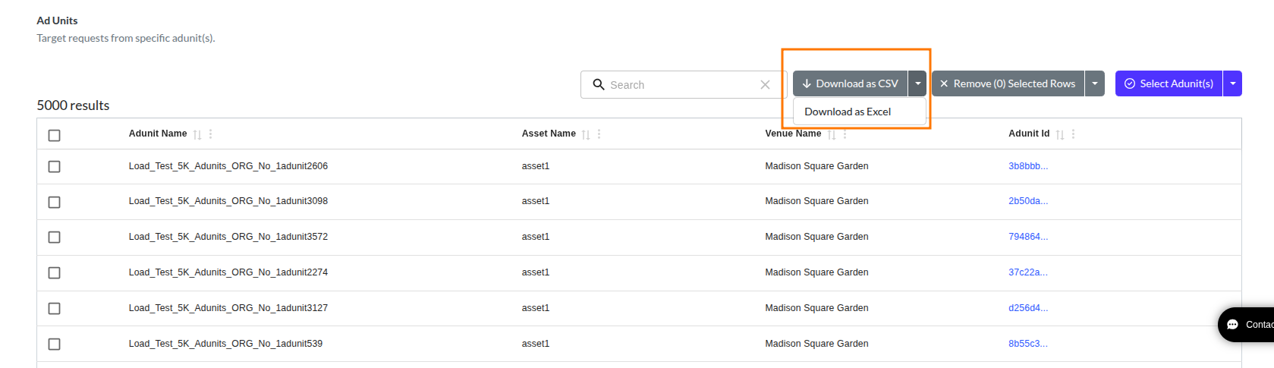The height and width of the screenshot is (368, 1274).
Task: Click the sort icon beside Adunit Id
Action: pos(1060,134)
